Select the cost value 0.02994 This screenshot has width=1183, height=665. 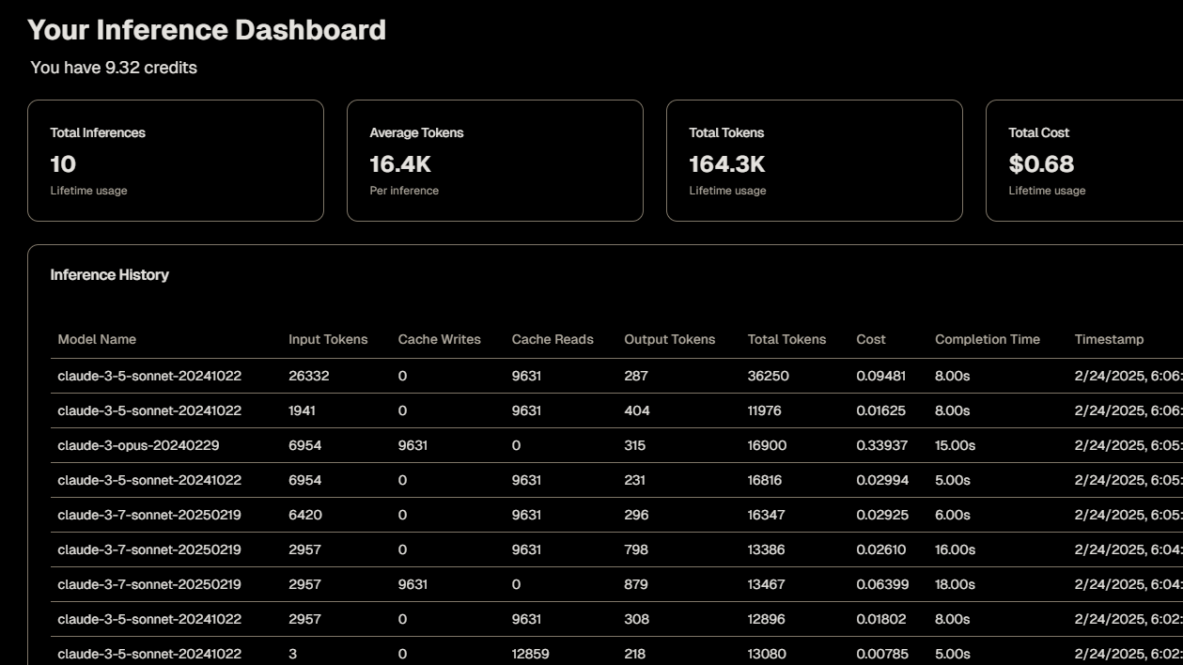[x=882, y=480]
